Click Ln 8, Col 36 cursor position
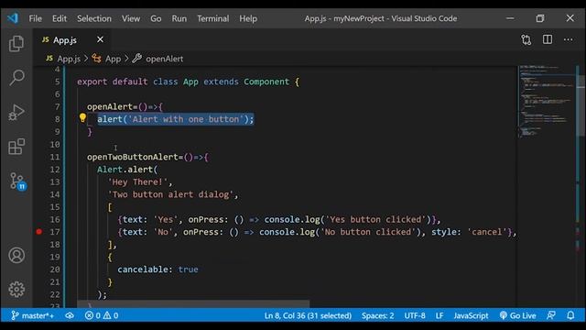This screenshot has width=586, height=330. [x=308, y=315]
